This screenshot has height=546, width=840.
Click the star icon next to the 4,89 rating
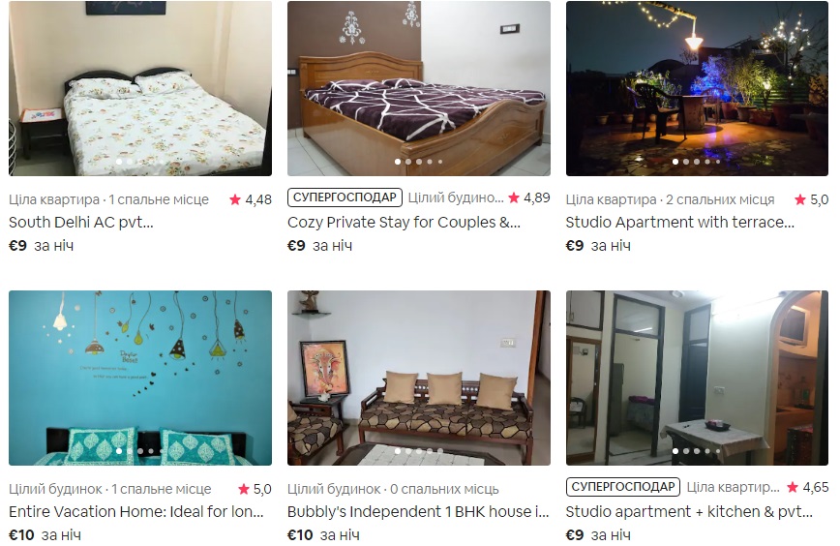click(x=514, y=197)
